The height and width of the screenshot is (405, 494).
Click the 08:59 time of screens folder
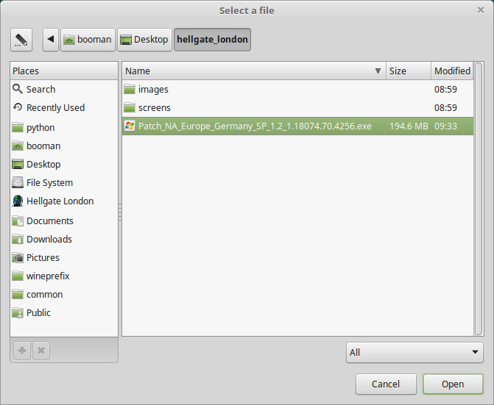[445, 107]
